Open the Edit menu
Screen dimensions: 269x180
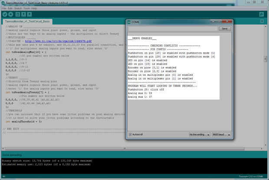(x=10, y=8)
